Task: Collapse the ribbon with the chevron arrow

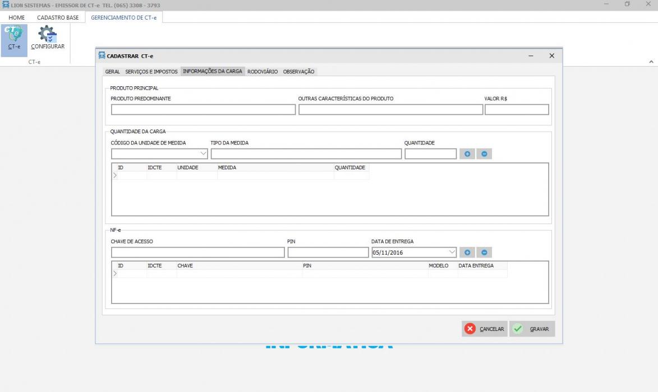Action: tap(651, 62)
